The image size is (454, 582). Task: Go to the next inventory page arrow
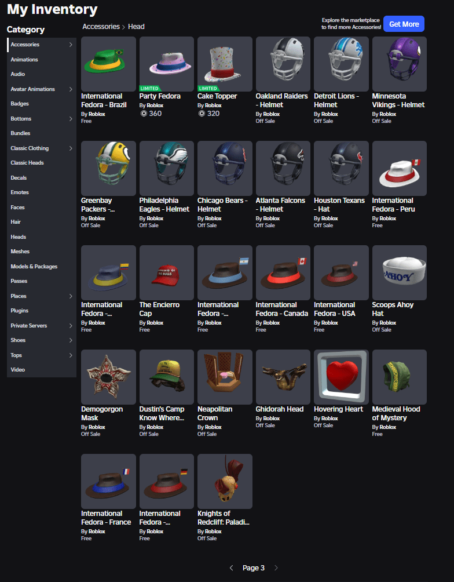[276, 568]
